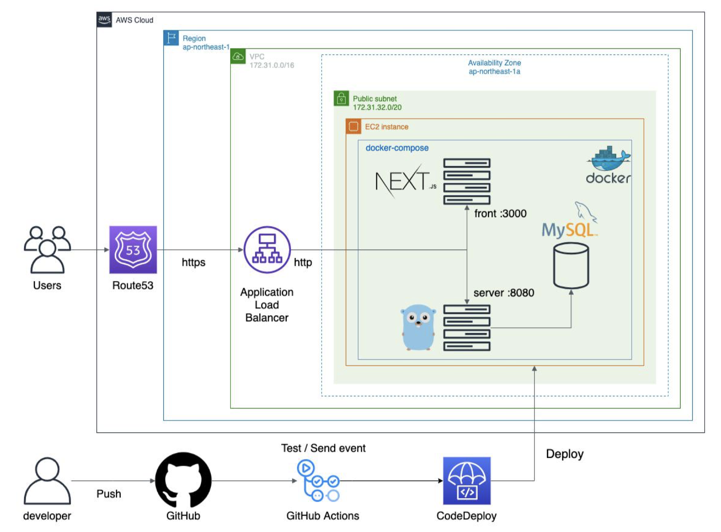
Task: Click the docker-compose label text
Action: [x=397, y=148]
